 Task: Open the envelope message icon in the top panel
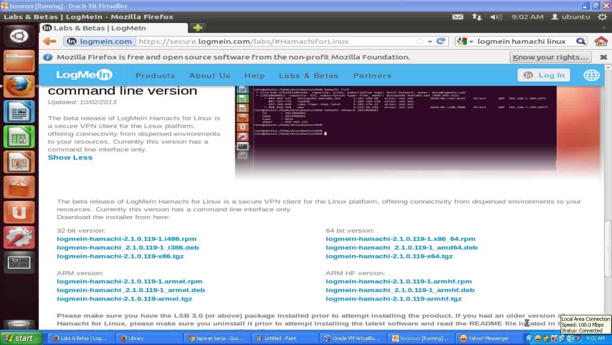pos(458,17)
